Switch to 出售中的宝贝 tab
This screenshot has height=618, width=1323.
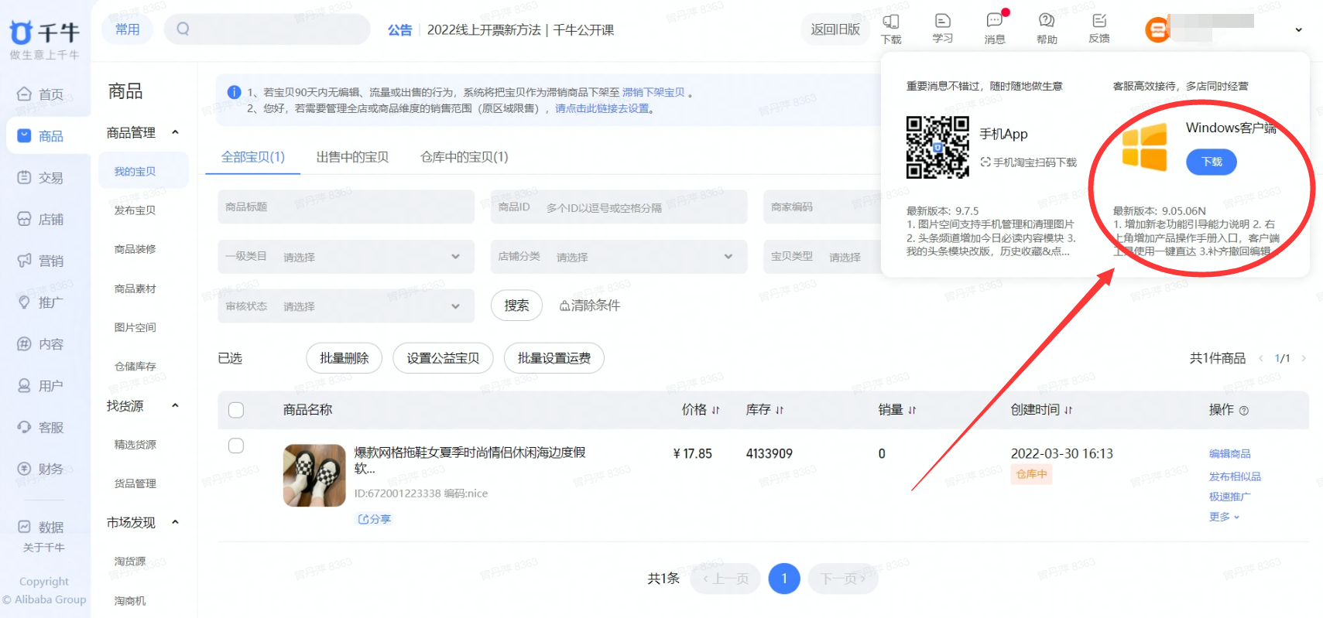pos(352,157)
